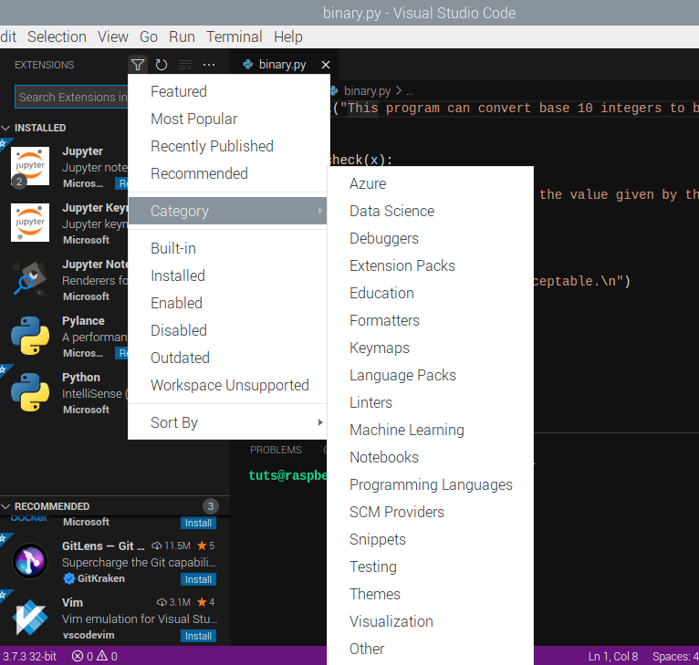699x665 pixels.
Task: Click the Python file icon in binary.py tab
Action: [247, 65]
